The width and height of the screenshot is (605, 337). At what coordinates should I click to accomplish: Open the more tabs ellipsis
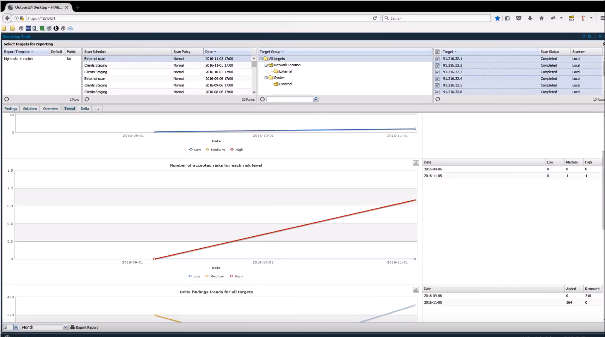click(x=97, y=109)
